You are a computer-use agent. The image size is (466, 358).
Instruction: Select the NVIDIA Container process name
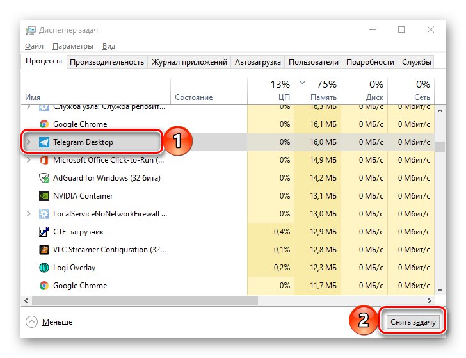pos(83,196)
